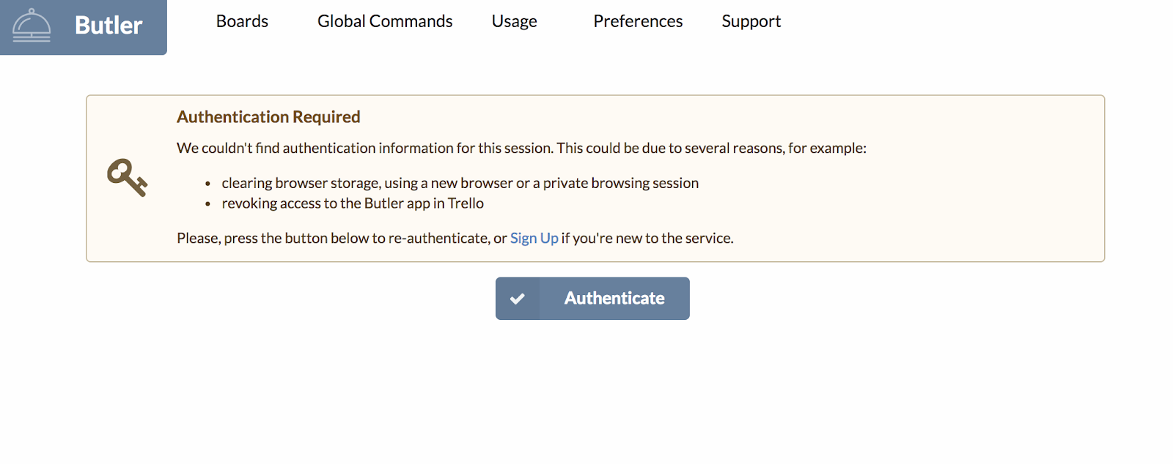Click the checkmark icon on Authenticate button
This screenshot has width=1173, height=464.
(518, 299)
